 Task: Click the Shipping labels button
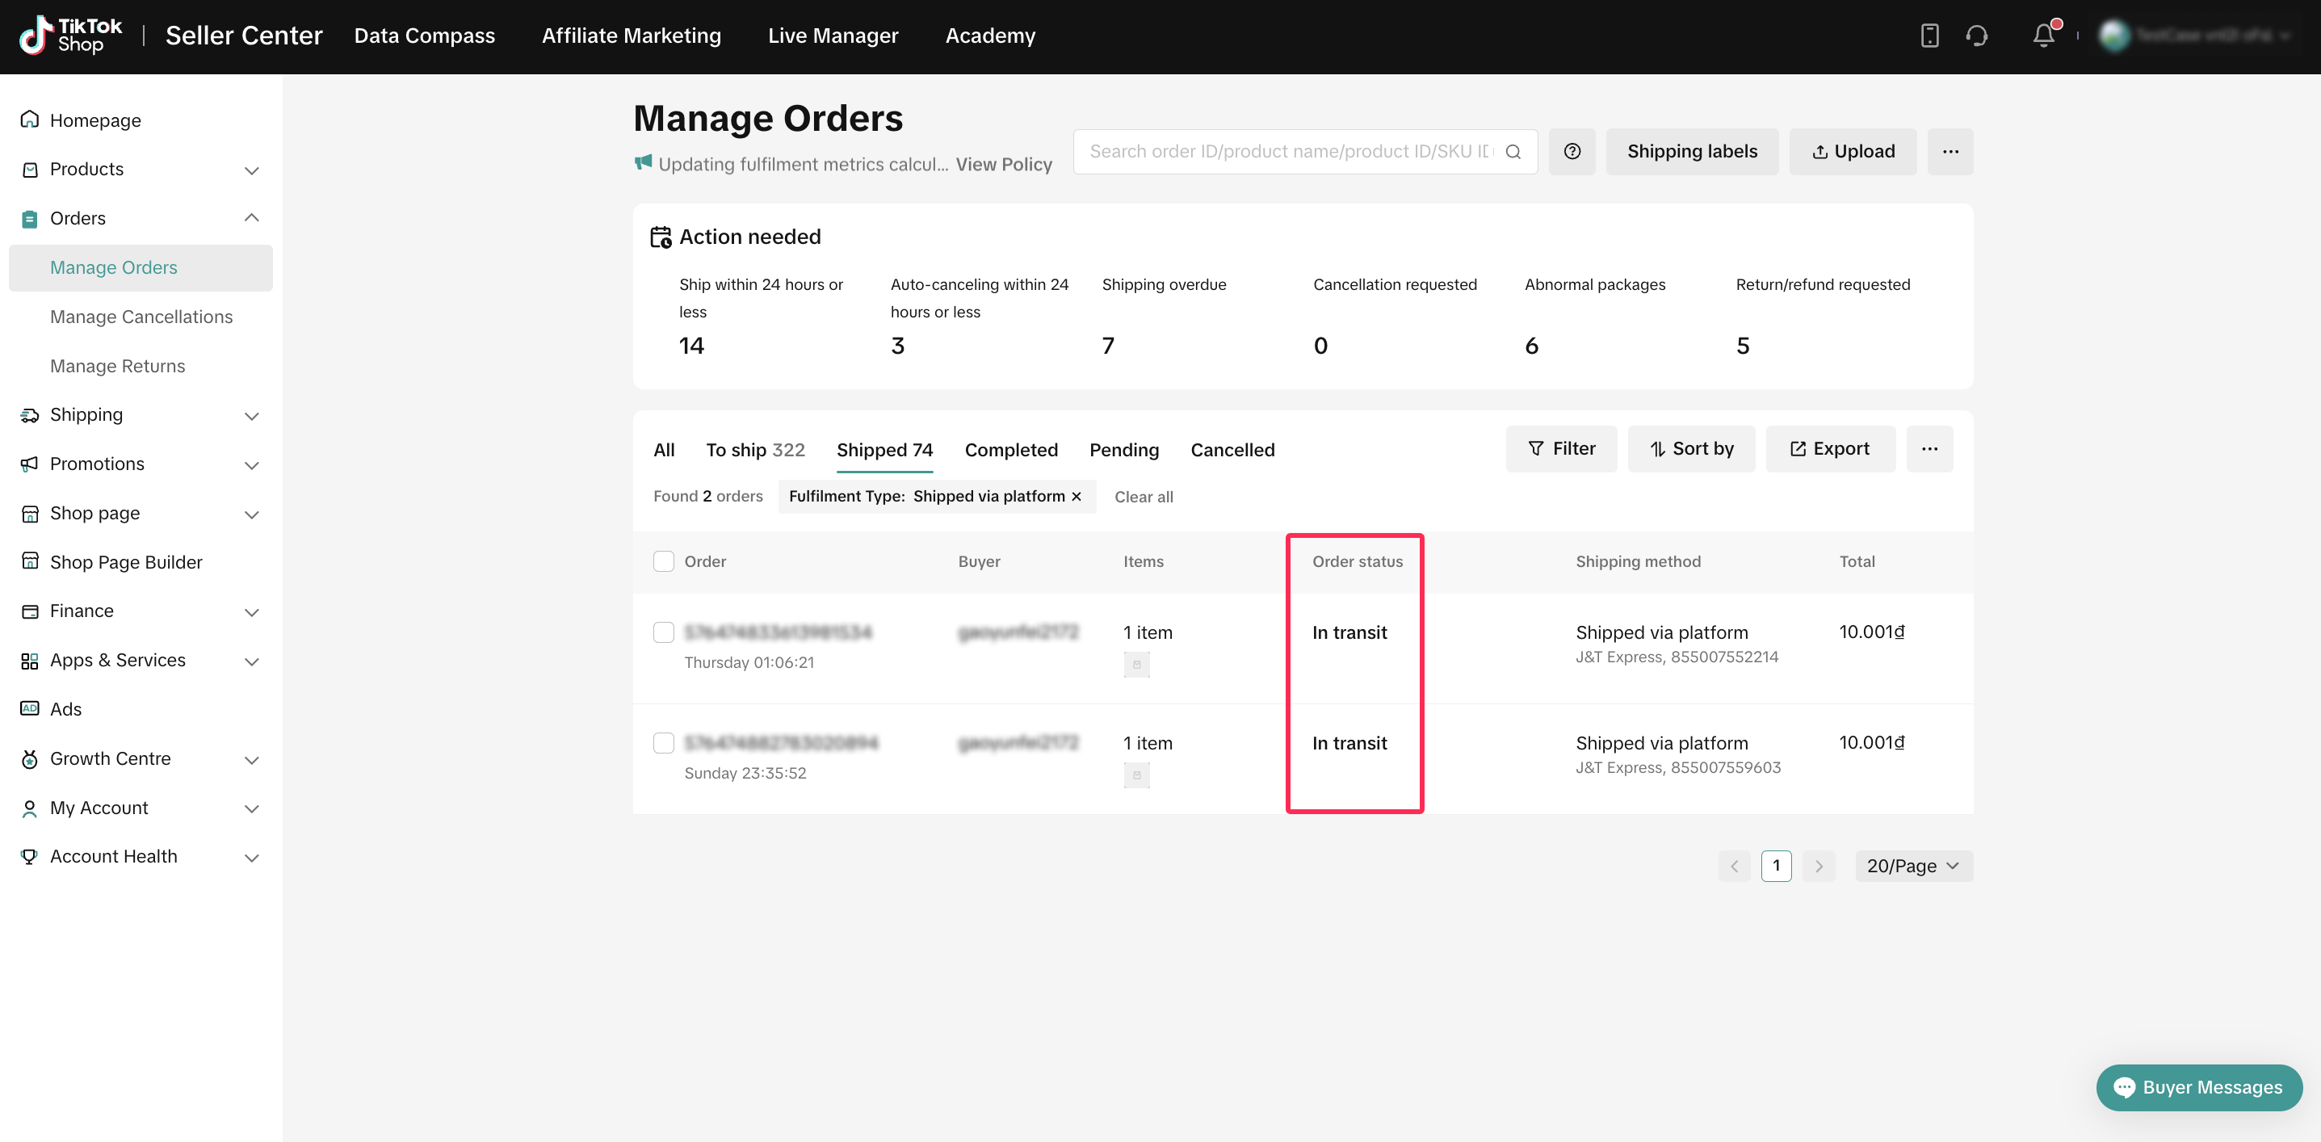point(1691,151)
